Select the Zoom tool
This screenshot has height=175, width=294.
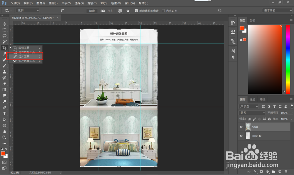4,137
